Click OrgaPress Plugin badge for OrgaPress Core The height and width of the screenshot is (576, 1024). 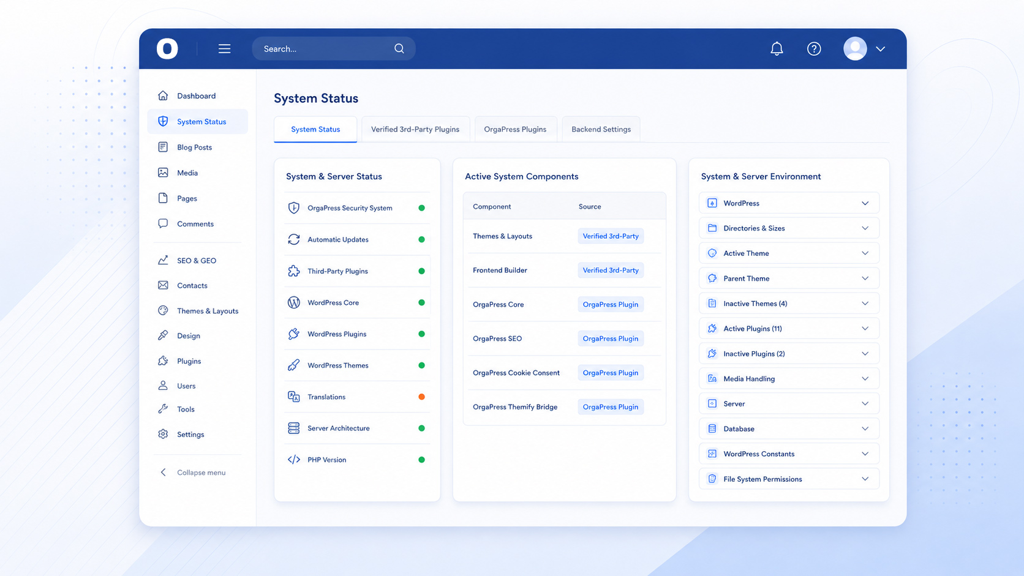tap(611, 304)
